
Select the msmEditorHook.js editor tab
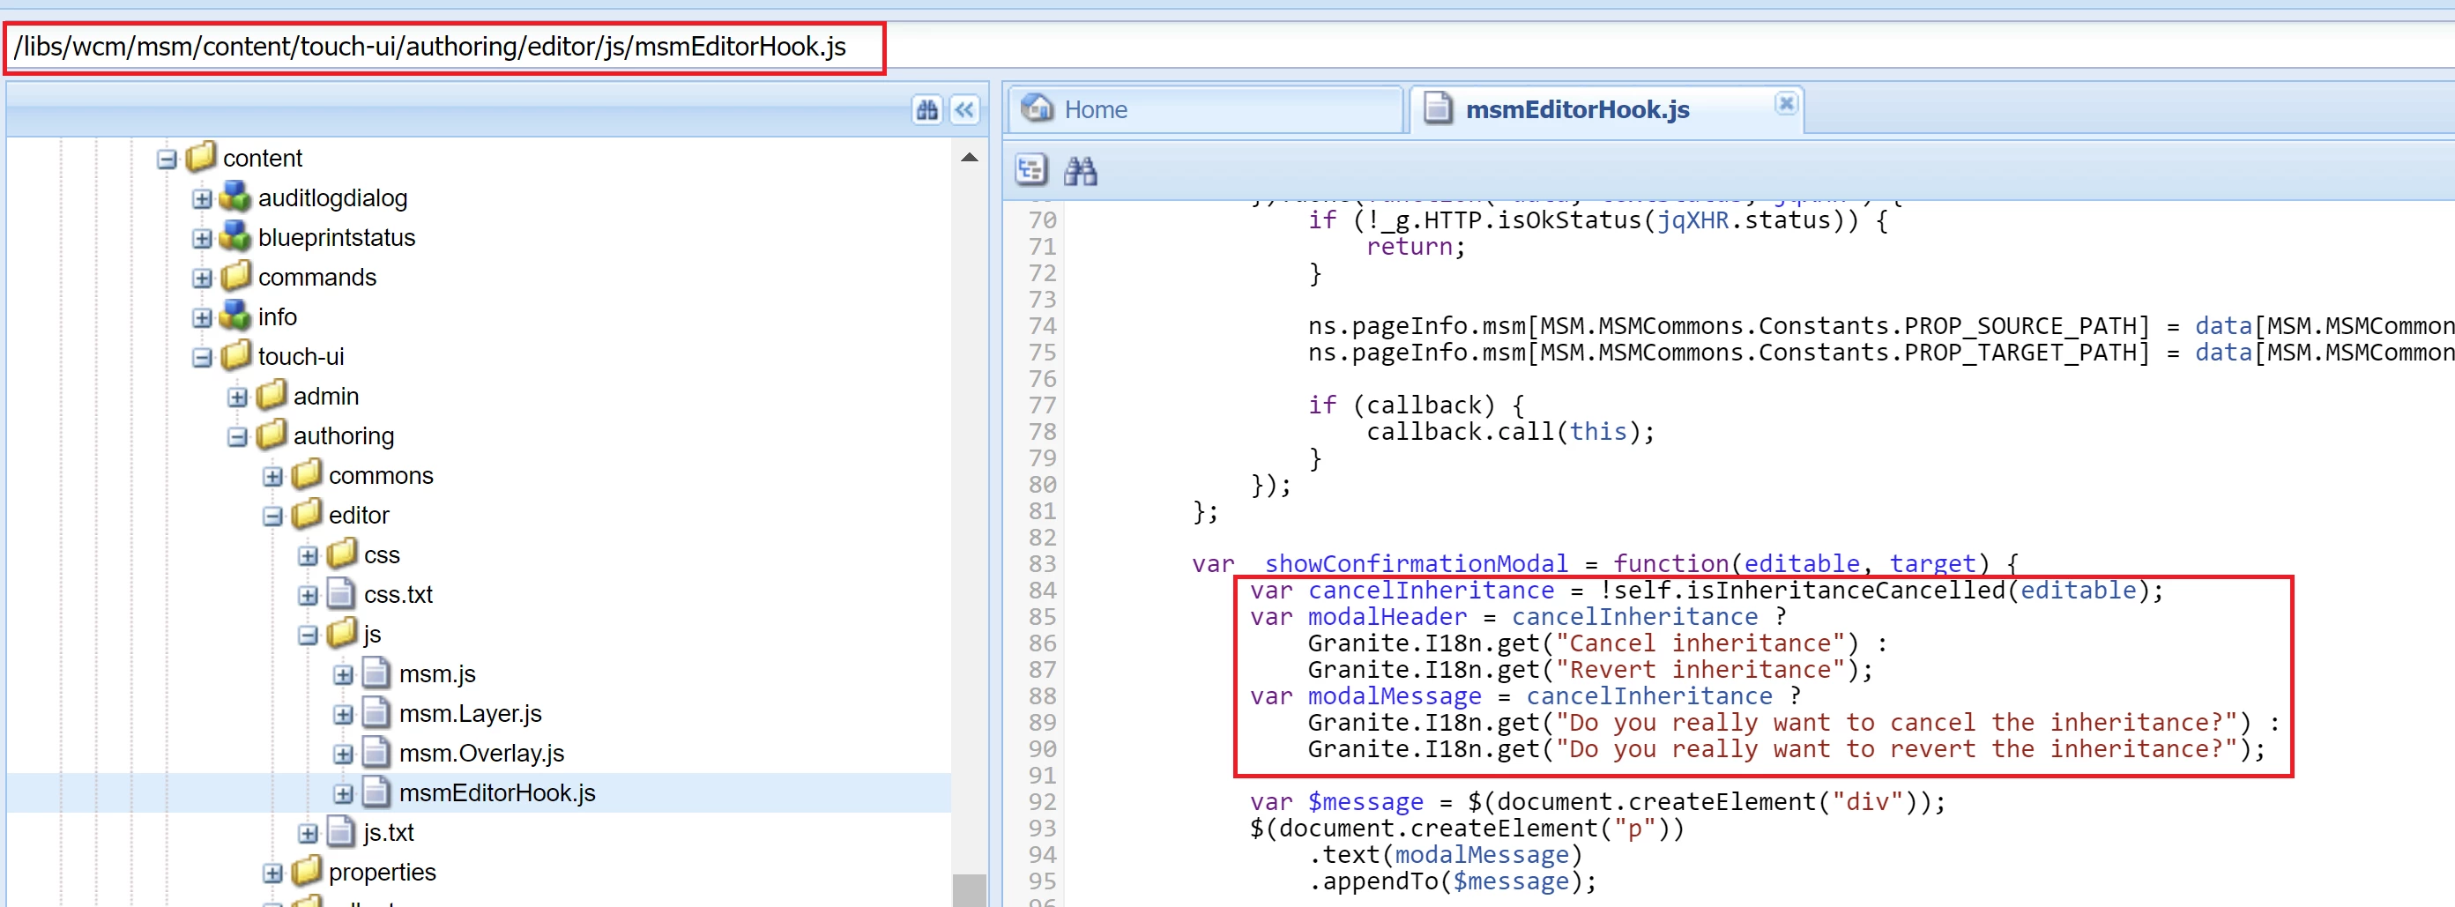[1605, 110]
